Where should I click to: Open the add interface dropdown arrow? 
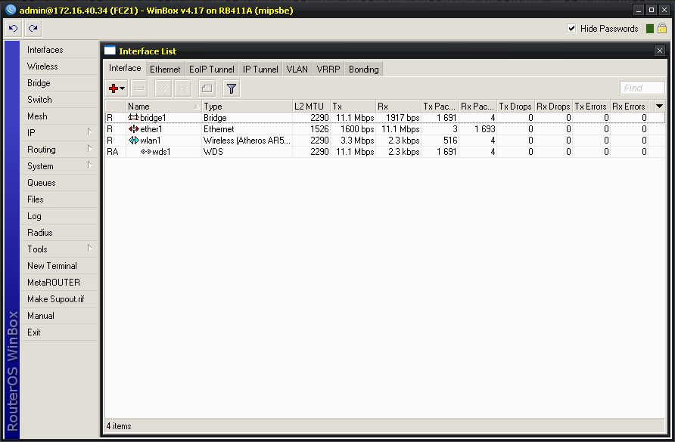click(123, 88)
